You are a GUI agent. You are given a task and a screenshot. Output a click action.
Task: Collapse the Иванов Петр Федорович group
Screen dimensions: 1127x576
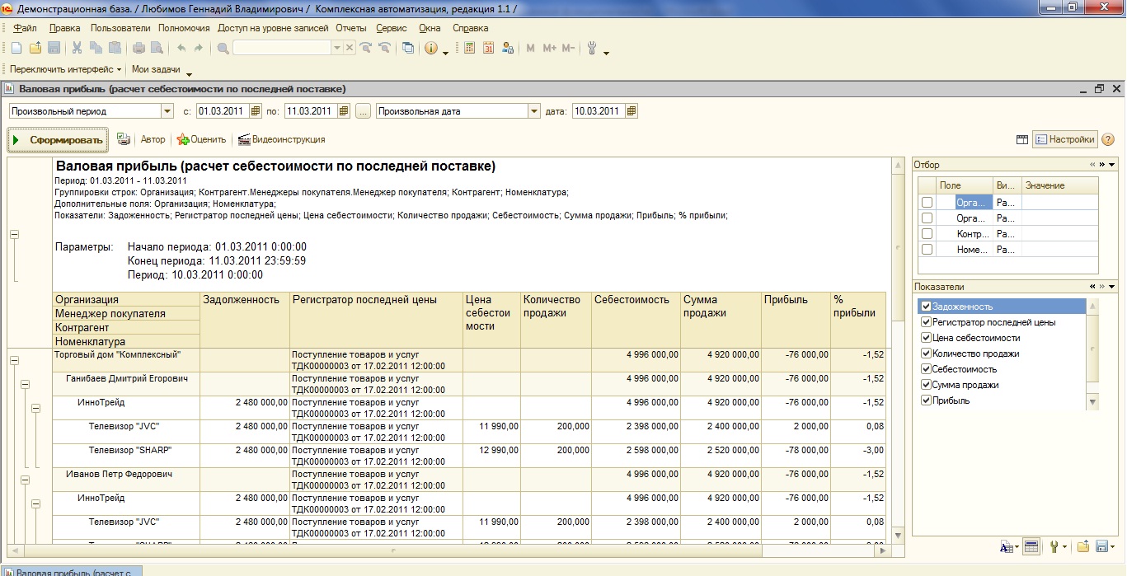pyautogui.click(x=25, y=480)
